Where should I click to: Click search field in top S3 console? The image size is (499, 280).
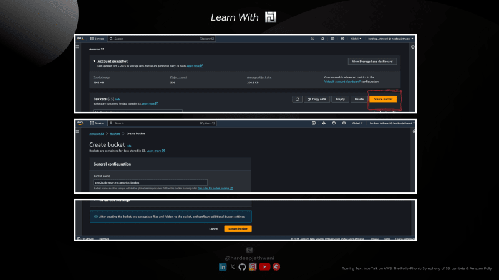[x=162, y=39]
